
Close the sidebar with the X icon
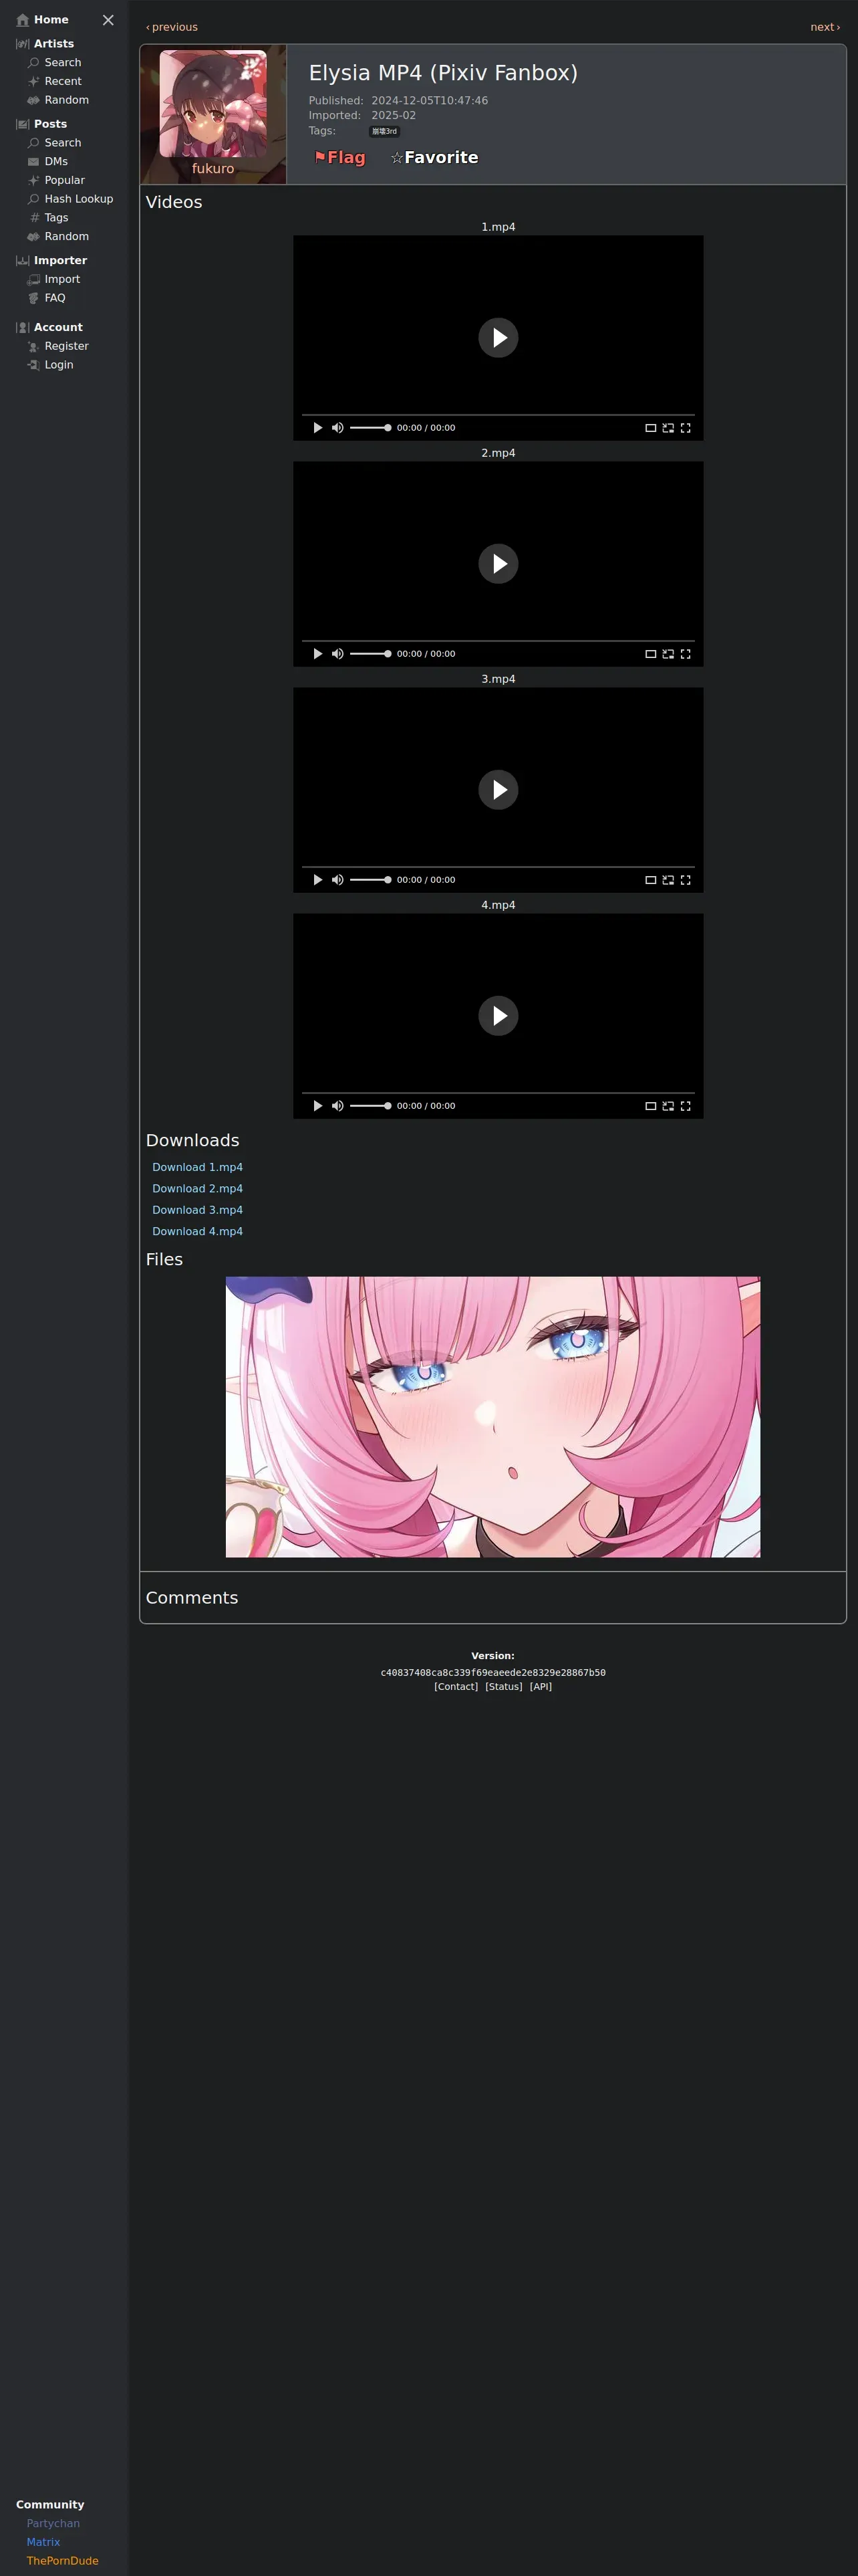108,20
